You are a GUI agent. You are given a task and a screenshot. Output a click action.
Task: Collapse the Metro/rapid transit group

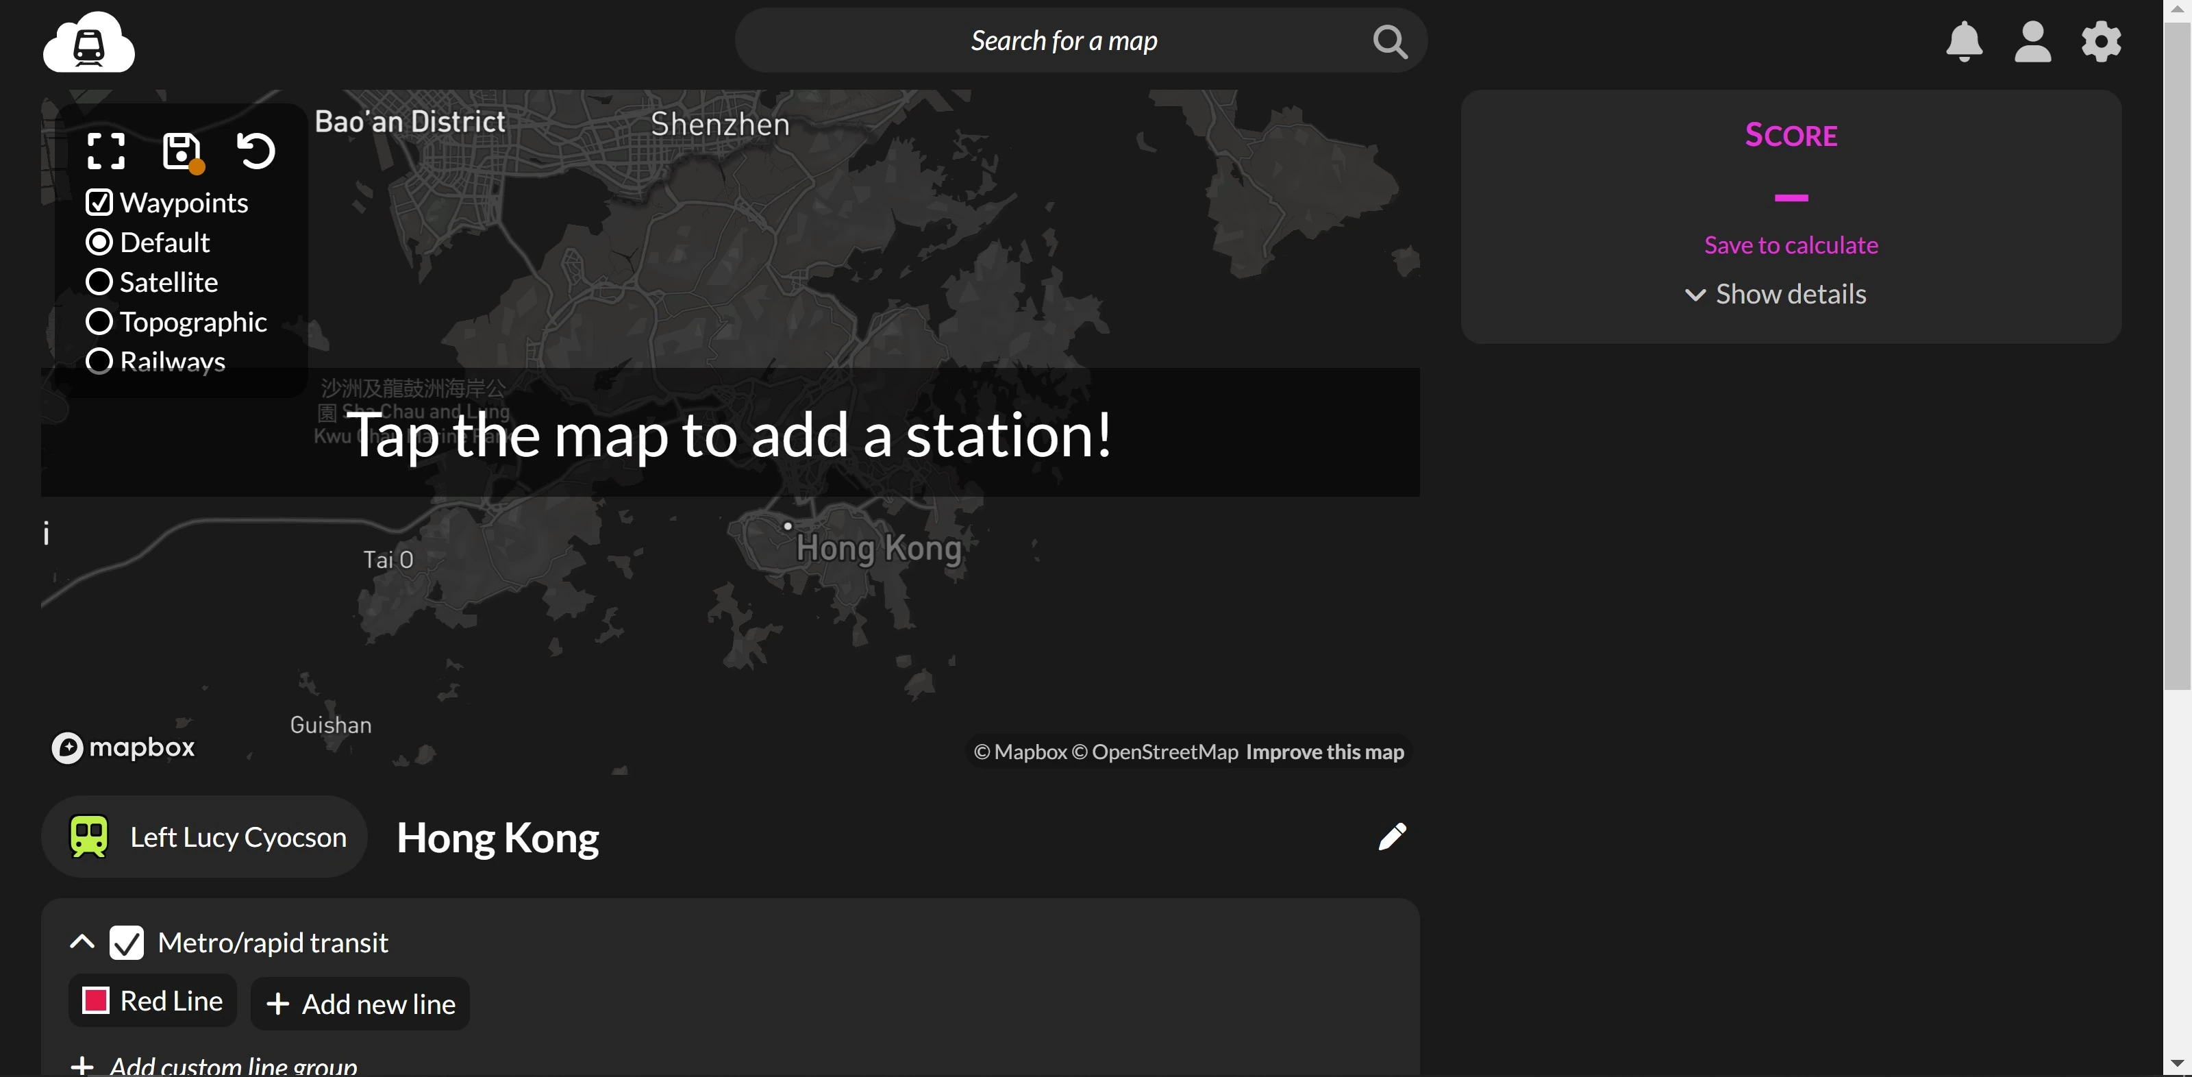(82, 941)
